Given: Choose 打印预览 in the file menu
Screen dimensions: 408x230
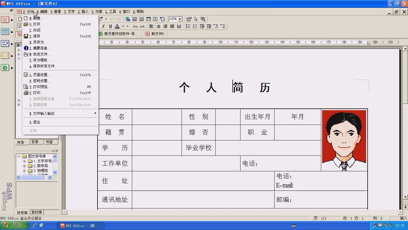Looking at the screenshot, I should point(60,87).
